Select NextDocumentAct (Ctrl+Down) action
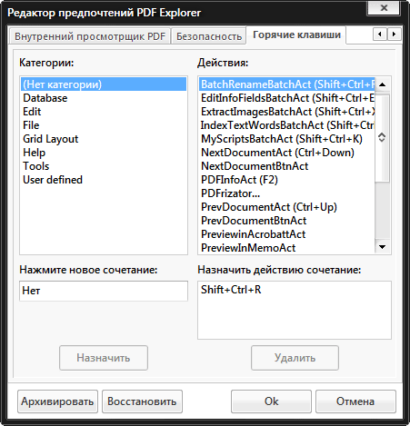410x426 pixels. [x=287, y=153]
